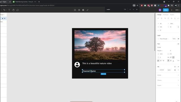Click the Create component icon

coord(79,10)
